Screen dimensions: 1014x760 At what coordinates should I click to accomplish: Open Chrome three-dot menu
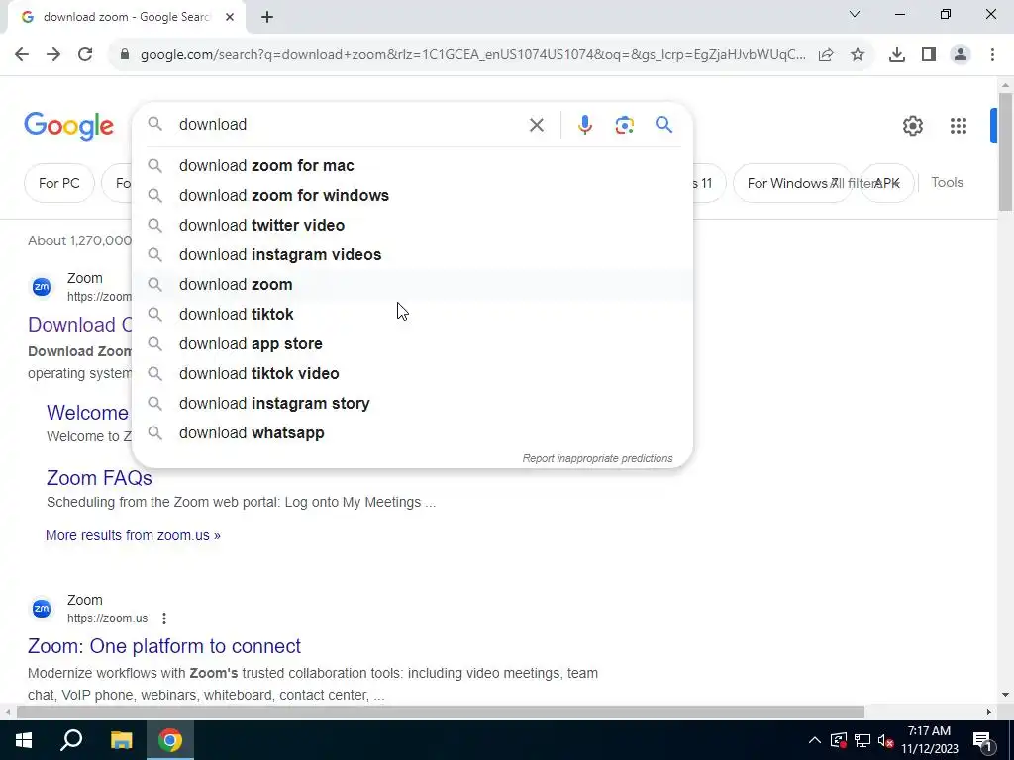coord(992,55)
